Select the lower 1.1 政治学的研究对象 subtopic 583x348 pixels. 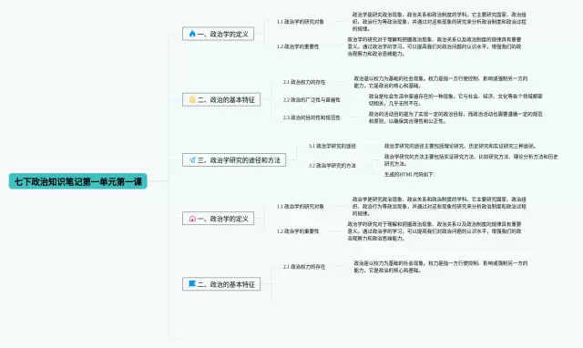[x=301, y=207]
